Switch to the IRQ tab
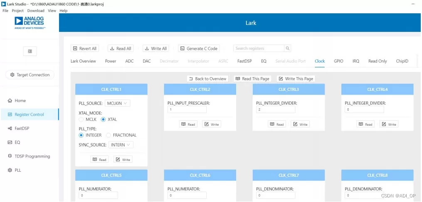The height and width of the screenshot is (202, 422). pyautogui.click(x=356, y=61)
